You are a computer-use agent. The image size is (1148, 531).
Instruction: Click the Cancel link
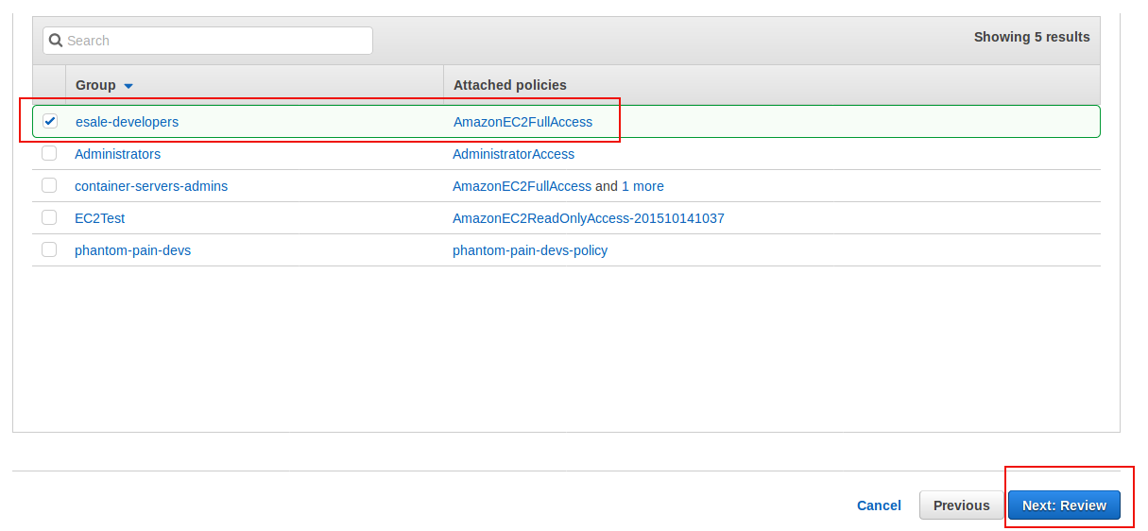[x=879, y=505]
